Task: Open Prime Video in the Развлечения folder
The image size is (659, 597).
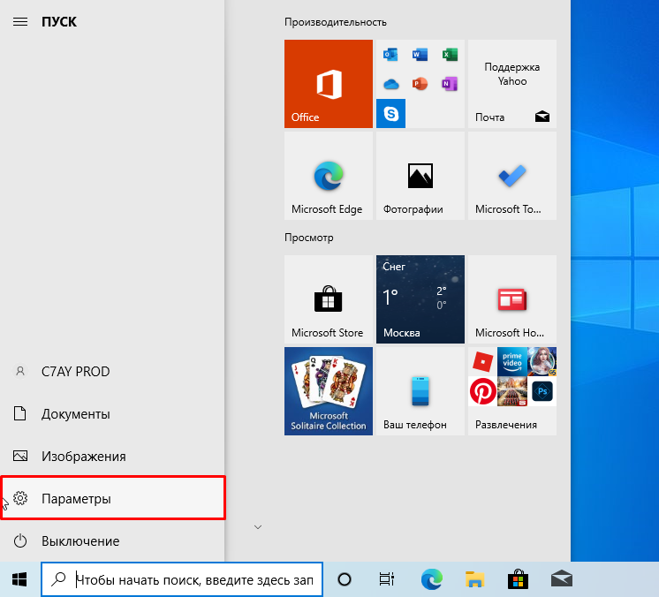Action: pyautogui.click(x=512, y=362)
